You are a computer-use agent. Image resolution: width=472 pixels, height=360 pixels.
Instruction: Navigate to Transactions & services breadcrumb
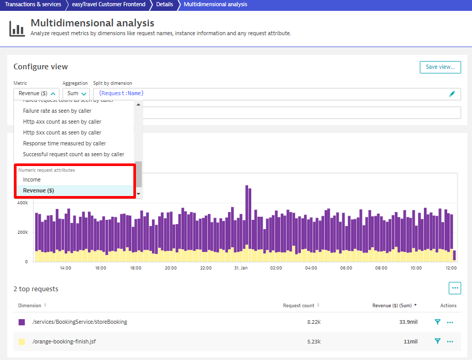(x=33, y=4)
